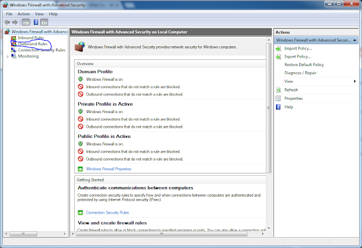Click the brick wall globe firewall icon

[80, 47]
